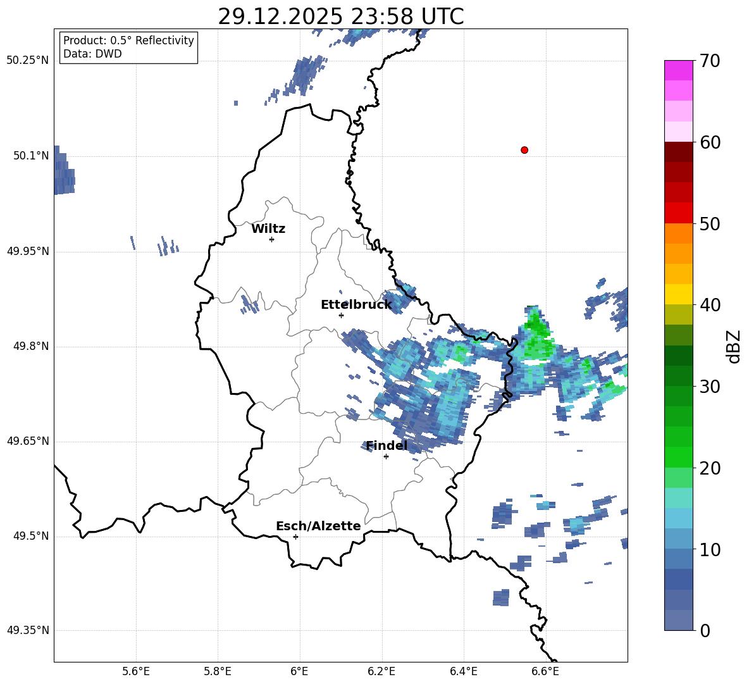Click the Ettelbruck city label
The height and width of the screenshot is (684, 749).
tap(356, 305)
